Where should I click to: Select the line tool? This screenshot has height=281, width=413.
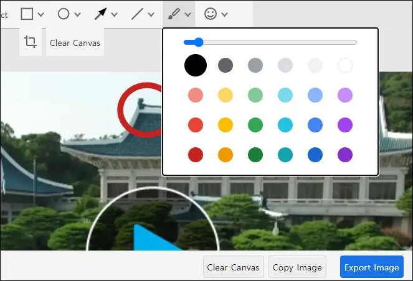point(137,14)
